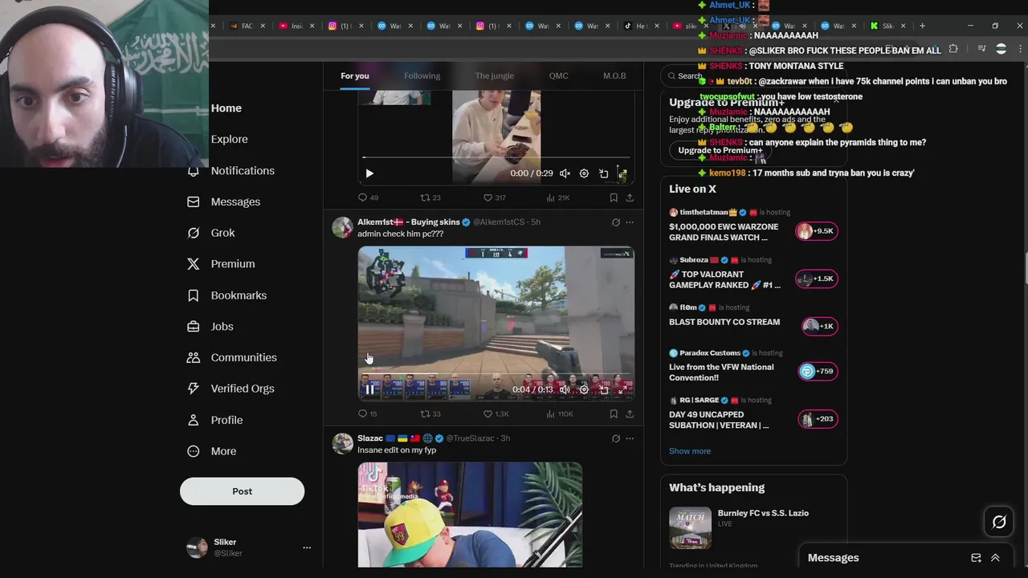Viewport: 1028px width, 578px height.
Task: Open settings gear on top video
Action: click(x=584, y=173)
